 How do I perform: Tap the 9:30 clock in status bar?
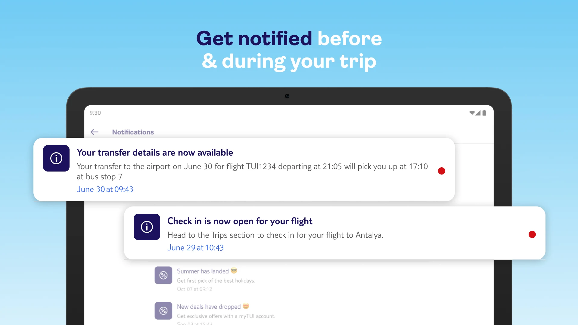pyautogui.click(x=95, y=113)
